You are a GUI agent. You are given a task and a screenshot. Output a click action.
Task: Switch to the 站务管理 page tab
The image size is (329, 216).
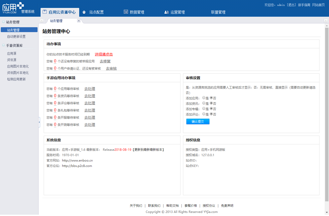pos(56,21)
